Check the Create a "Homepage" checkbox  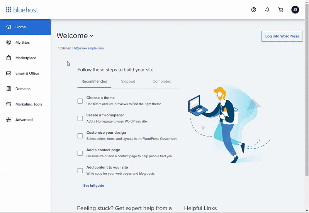(80, 118)
